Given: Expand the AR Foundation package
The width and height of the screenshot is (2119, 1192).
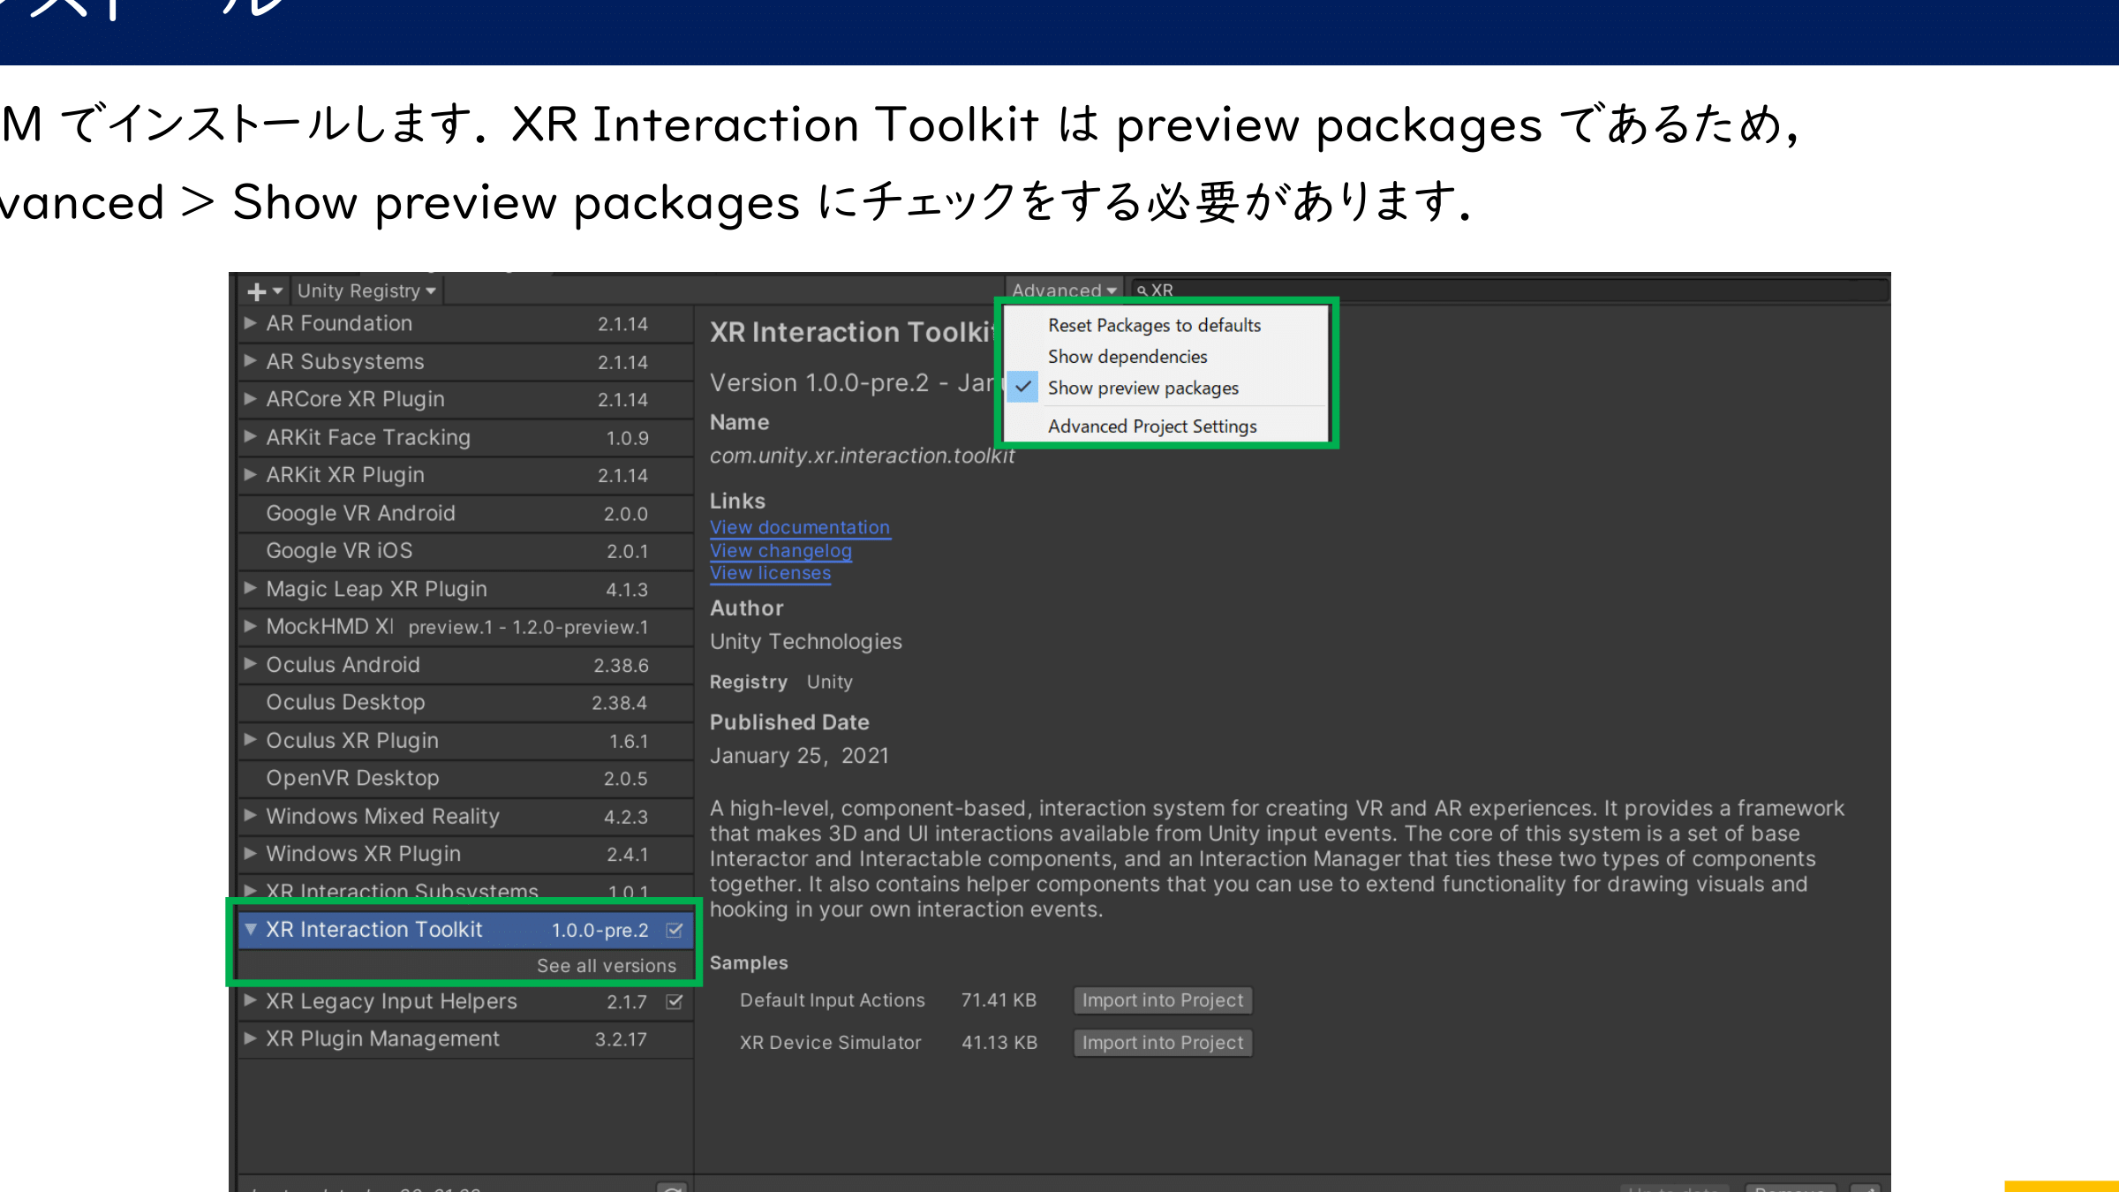Looking at the screenshot, I should pyautogui.click(x=251, y=323).
